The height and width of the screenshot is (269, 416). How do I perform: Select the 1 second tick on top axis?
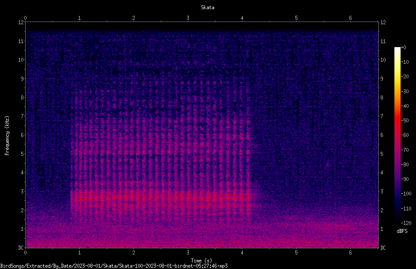point(79,18)
